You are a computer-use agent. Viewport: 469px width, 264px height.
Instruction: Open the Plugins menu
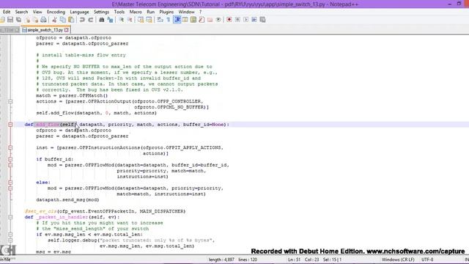click(166, 12)
